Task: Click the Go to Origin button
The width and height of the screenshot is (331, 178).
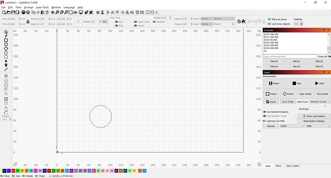Action: 288,102
